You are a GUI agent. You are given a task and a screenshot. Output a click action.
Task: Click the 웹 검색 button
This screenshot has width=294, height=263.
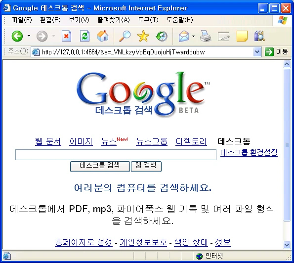146,166
